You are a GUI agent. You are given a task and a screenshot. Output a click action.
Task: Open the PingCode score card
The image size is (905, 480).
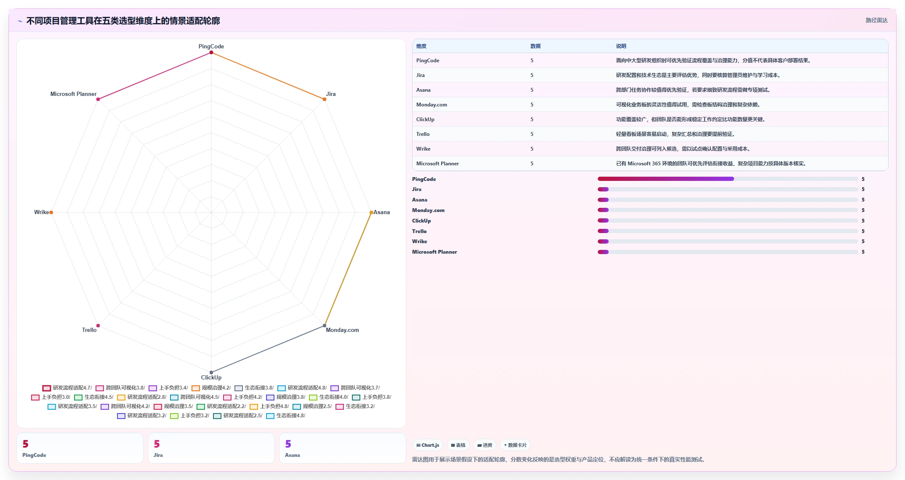point(80,448)
